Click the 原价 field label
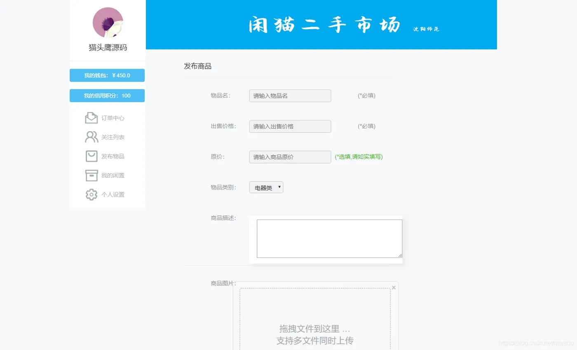The image size is (577, 350). [218, 156]
